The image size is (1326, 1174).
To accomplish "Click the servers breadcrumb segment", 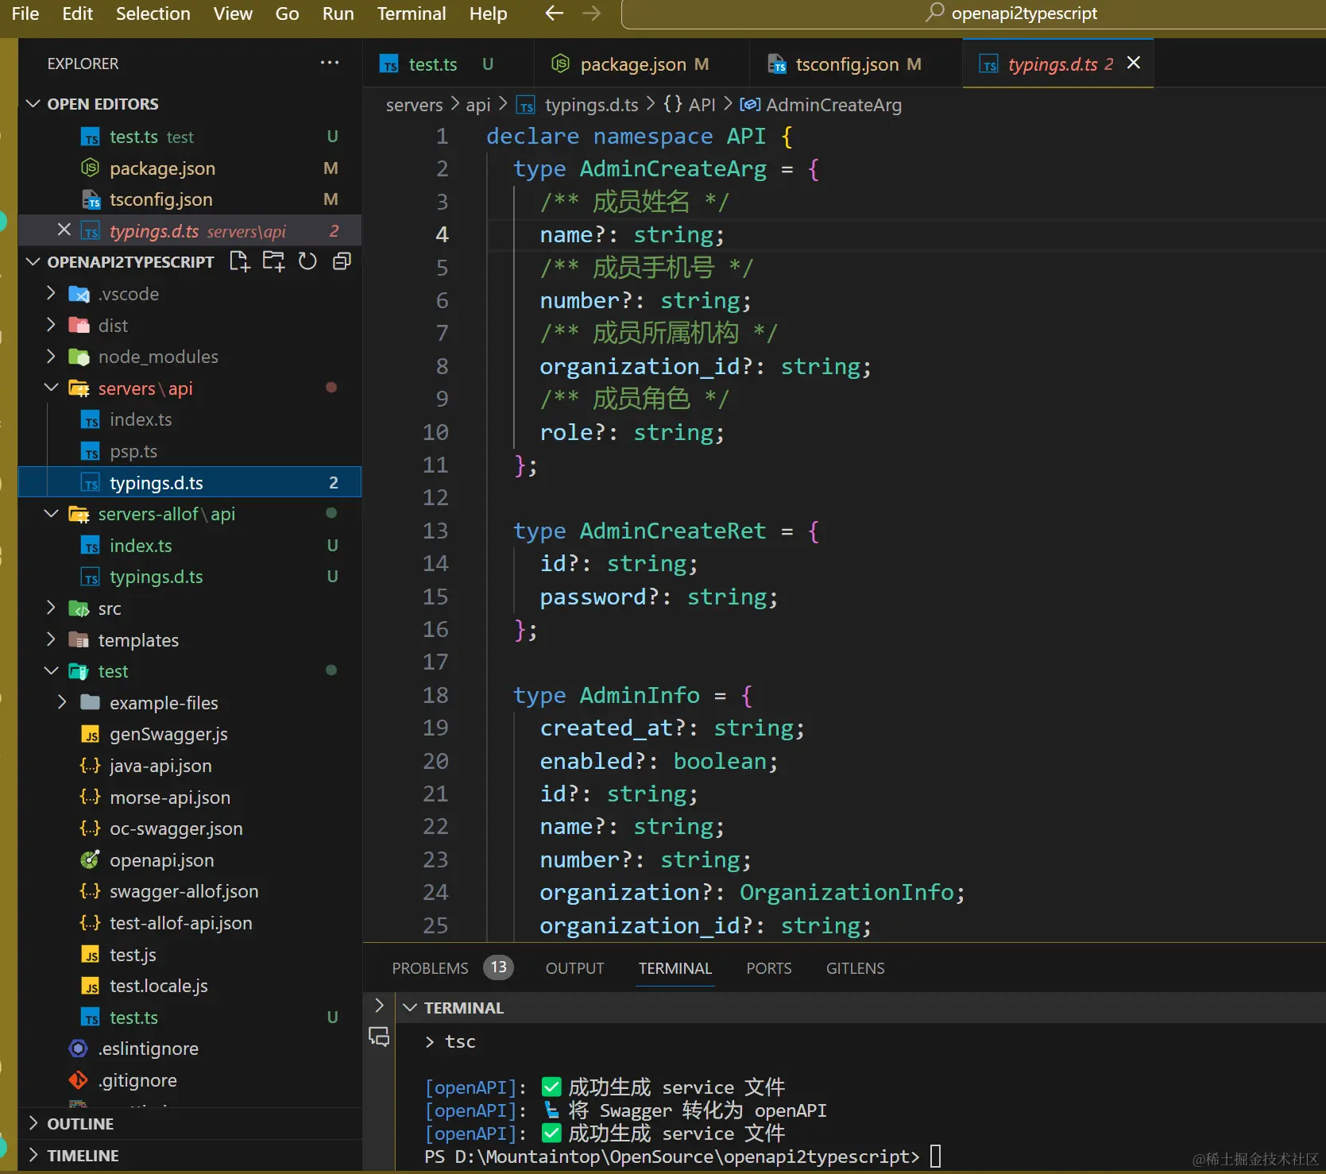I will 414,105.
